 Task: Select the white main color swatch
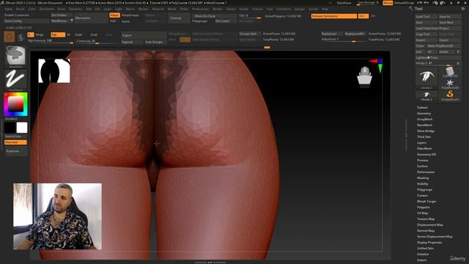(22, 128)
